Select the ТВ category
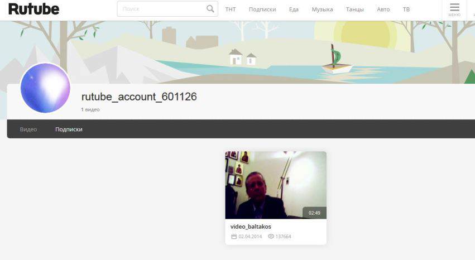 click(x=406, y=9)
